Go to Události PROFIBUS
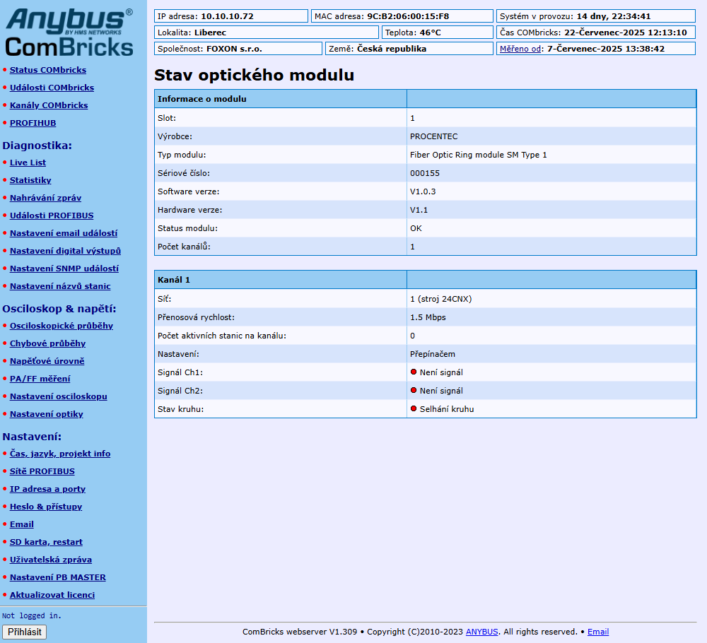 click(x=52, y=216)
